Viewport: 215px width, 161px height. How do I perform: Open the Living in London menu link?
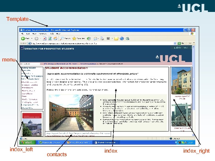(x=30, y=85)
